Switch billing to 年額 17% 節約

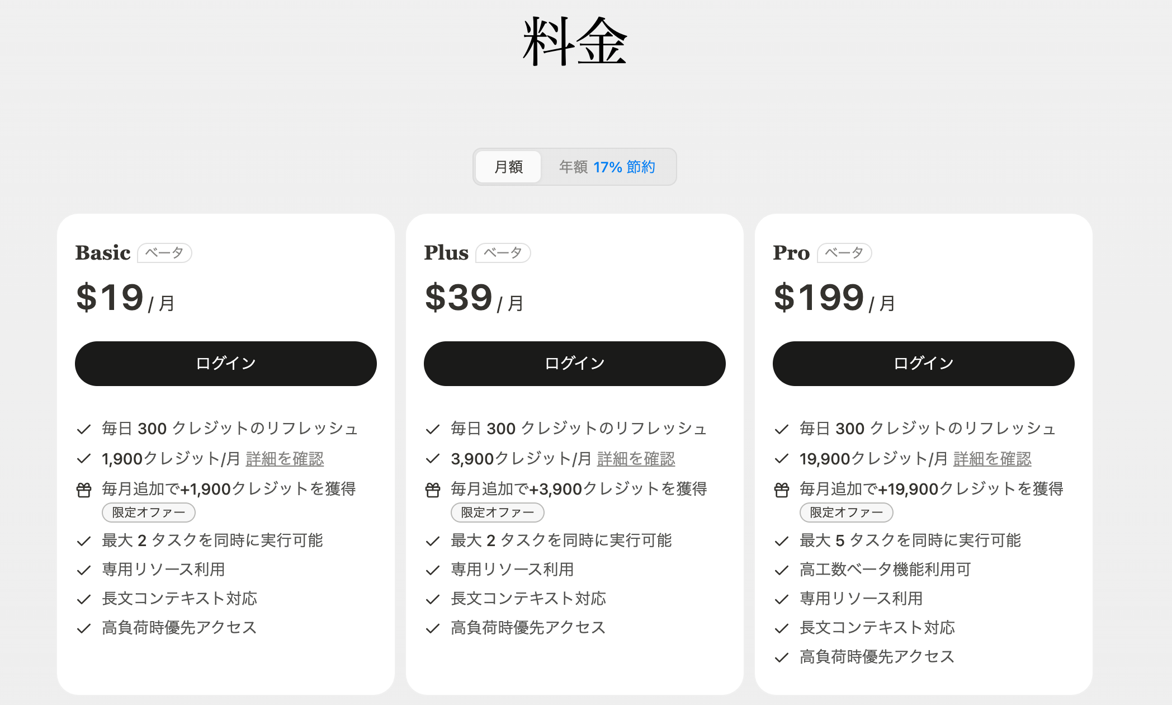607,167
